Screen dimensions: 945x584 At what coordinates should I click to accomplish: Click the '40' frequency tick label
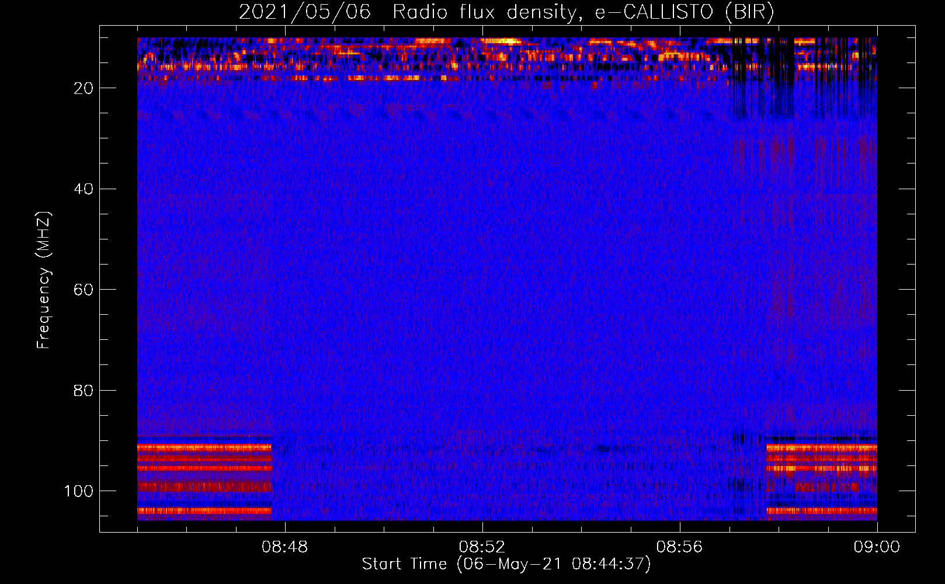point(84,189)
